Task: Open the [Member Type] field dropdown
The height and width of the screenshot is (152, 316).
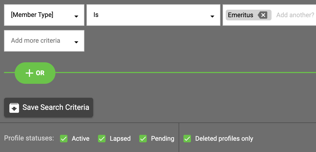Action: tap(44, 15)
